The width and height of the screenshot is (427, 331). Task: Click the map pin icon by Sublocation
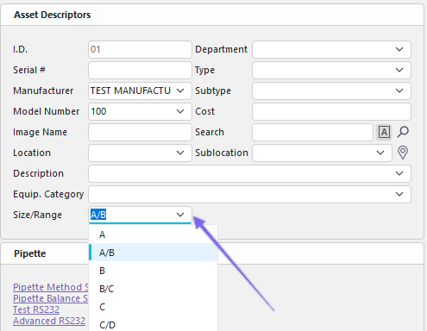pos(403,153)
